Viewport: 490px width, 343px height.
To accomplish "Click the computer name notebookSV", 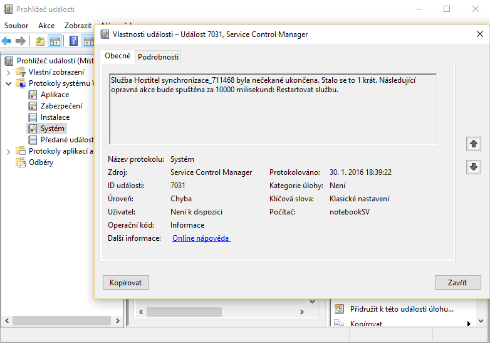I will (x=350, y=212).
